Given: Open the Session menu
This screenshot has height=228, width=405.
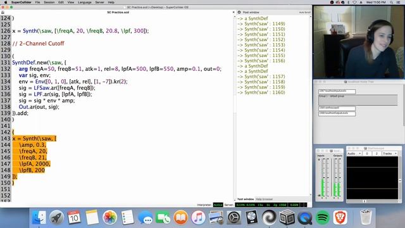Looking at the screenshot, I should tap(49, 3).
